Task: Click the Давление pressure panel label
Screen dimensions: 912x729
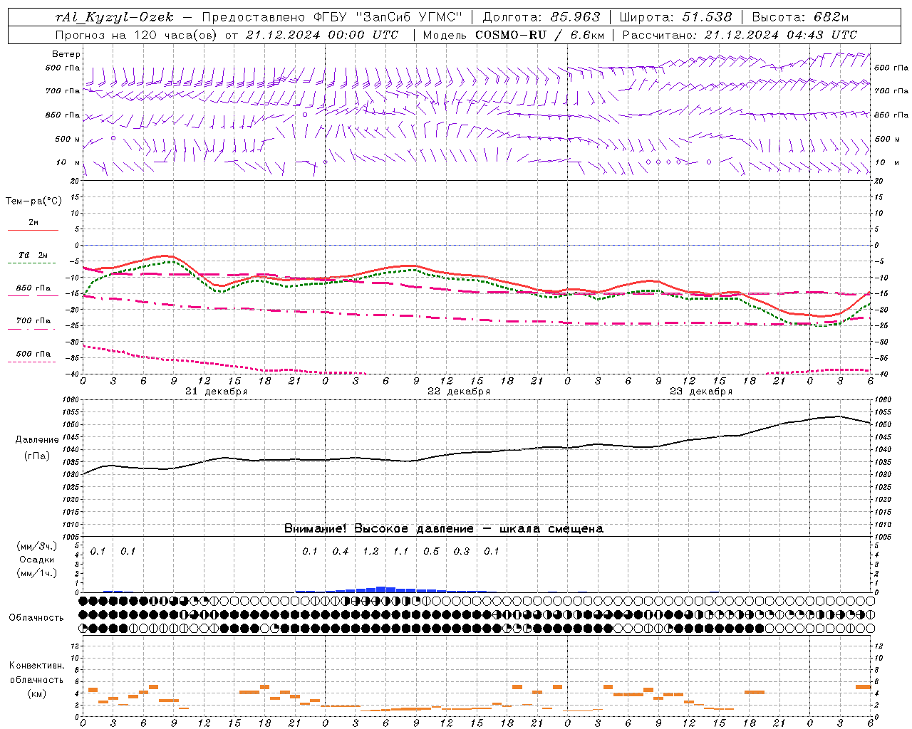Action: (x=37, y=440)
